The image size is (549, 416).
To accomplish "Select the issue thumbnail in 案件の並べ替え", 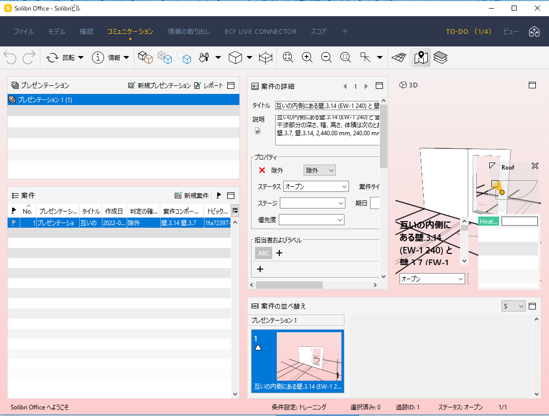I will pyautogui.click(x=297, y=361).
